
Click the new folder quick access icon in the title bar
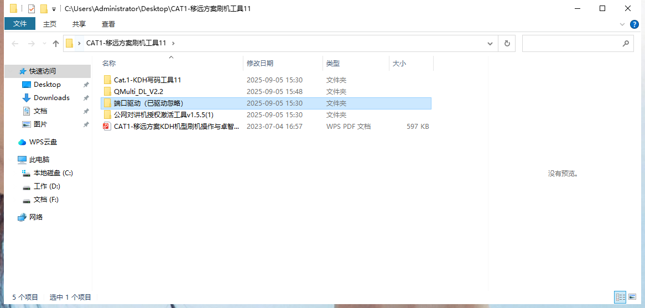[x=44, y=9]
